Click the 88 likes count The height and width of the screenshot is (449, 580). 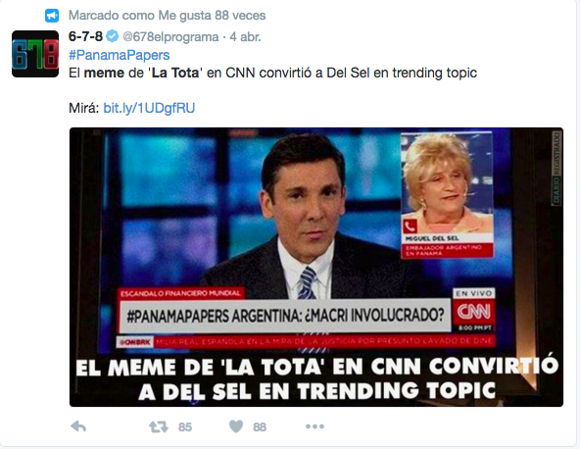tap(260, 427)
